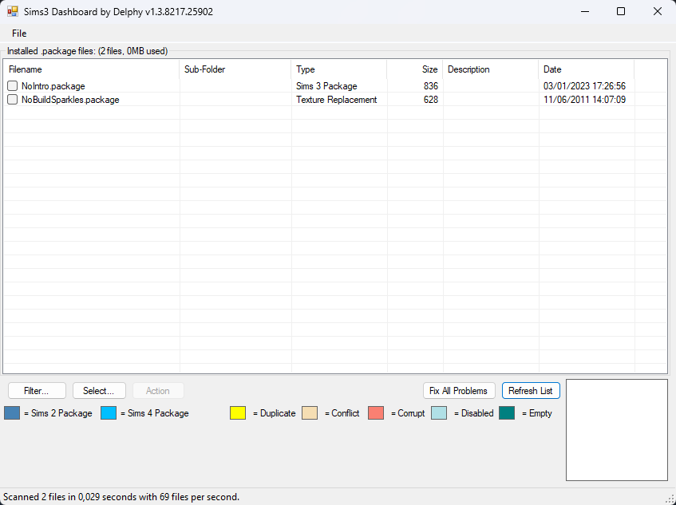Sort by the Sub-Folder column header
This screenshot has width=676, height=505.
(x=235, y=69)
